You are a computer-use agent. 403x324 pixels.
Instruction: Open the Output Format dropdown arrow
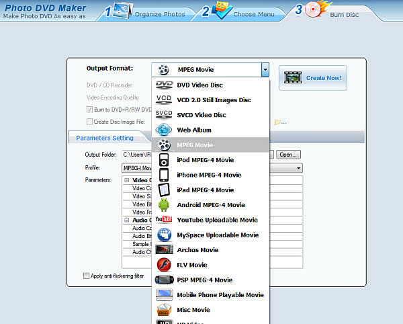coord(265,69)
